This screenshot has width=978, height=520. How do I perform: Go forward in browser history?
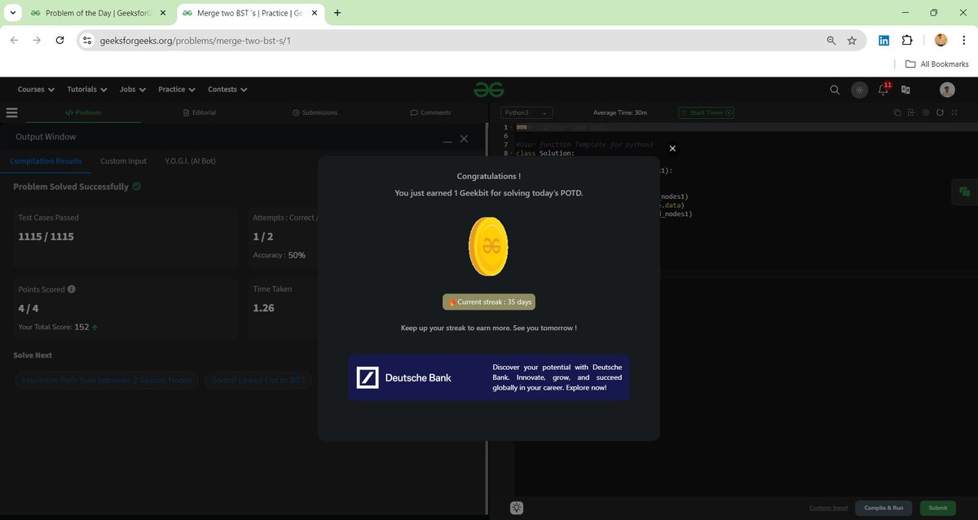pos(37,40)
